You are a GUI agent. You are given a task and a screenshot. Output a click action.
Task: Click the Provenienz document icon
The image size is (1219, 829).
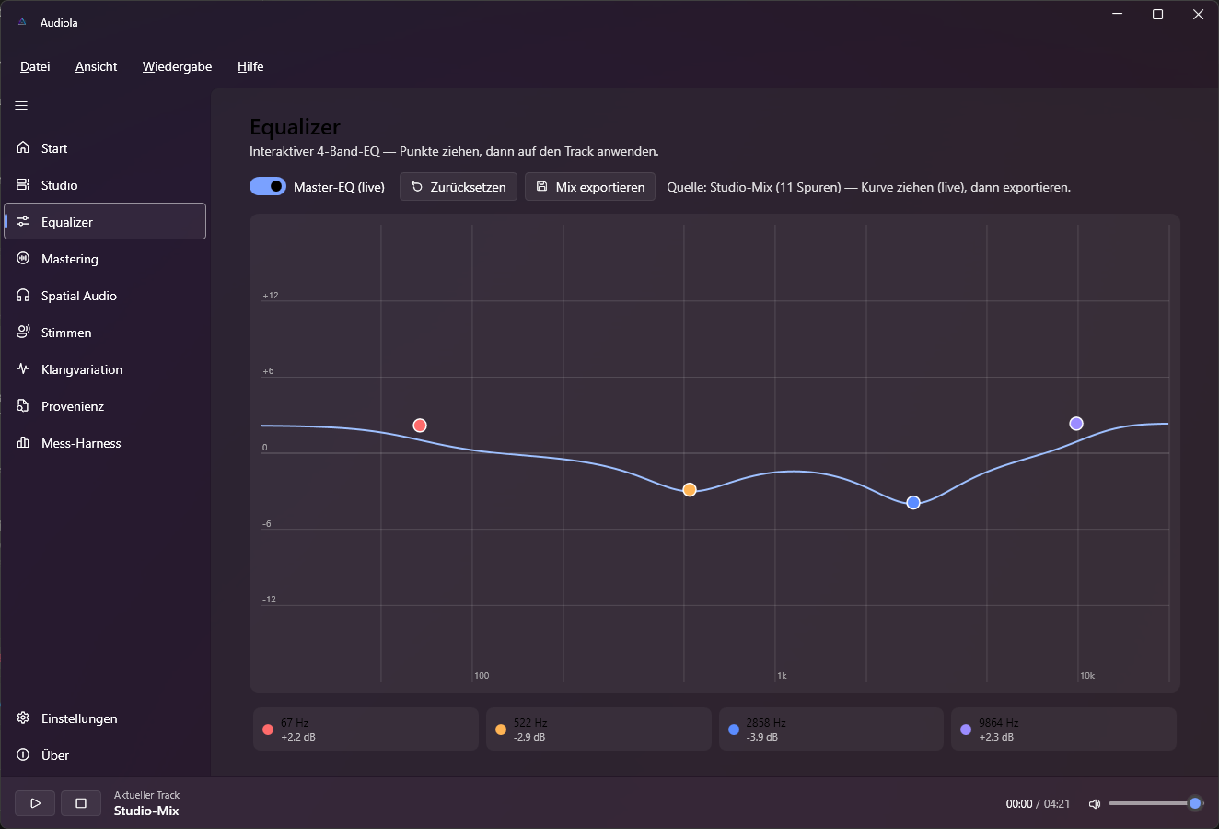pos(23,406)
